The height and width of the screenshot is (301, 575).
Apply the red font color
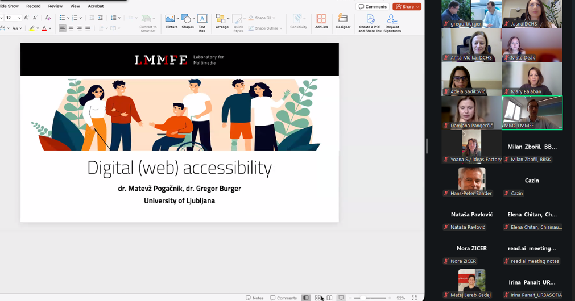click(44, 28)
